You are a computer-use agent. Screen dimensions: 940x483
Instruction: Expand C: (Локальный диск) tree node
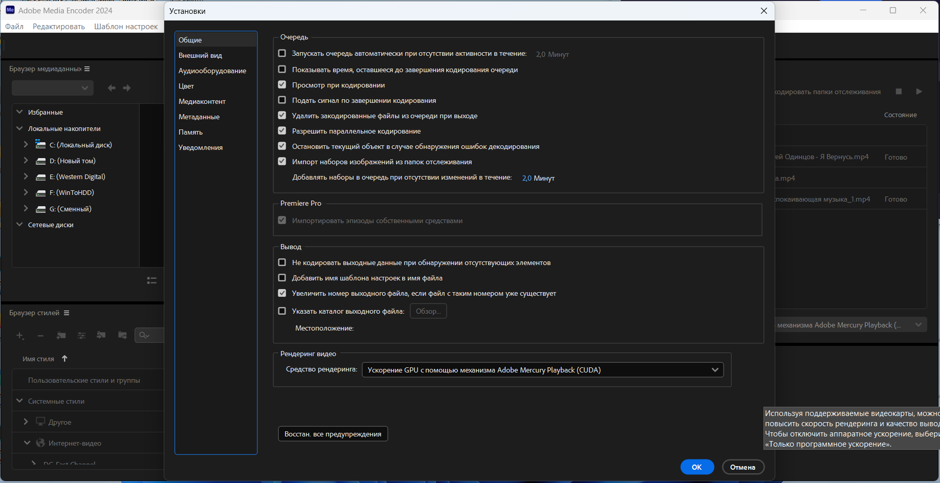tap(26, 145)
